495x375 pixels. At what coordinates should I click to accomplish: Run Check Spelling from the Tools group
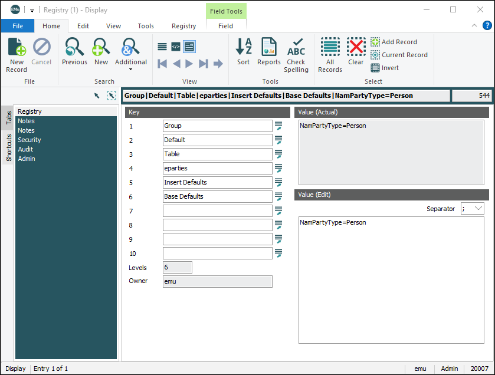pyautogui.click(x=296, y=51)
